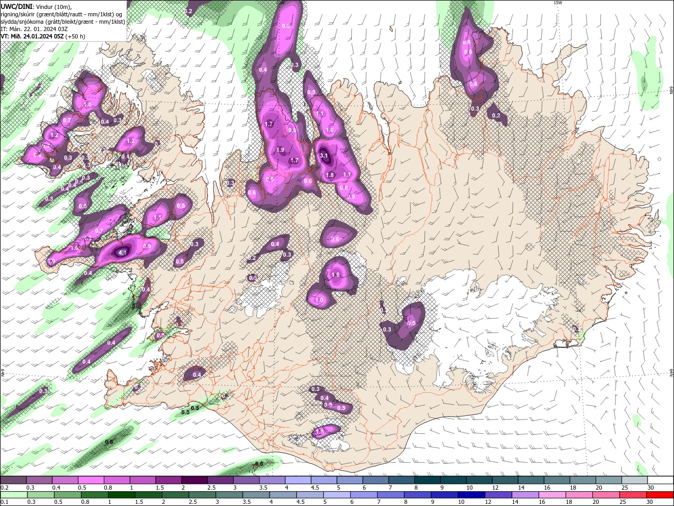Click the '(+50 h)' forecast offset text
Viewport: 674px width, 506px height.
[x=75, y=36]
